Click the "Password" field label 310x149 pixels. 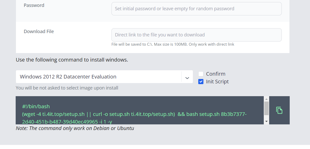[x=34, y=5]
